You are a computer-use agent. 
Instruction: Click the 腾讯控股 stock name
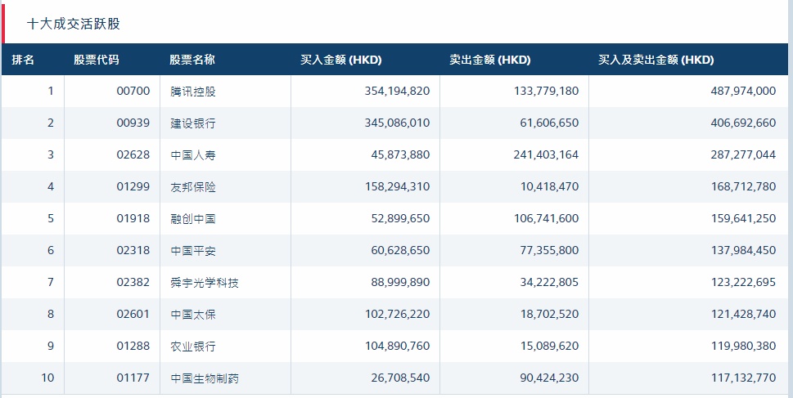[x=193, y=92]
